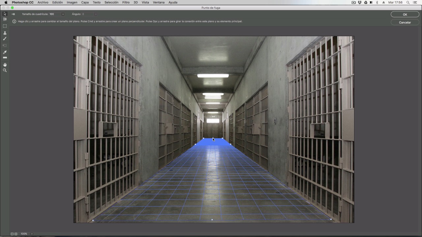Select the Edit Plane arrow tool
Image resolution: width=422 pixels, height=237 pixels.
pos(5,14)
